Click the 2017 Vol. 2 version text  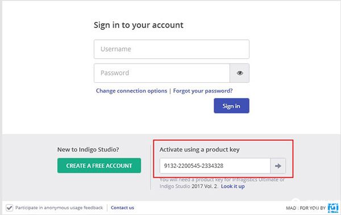click(205, 186)
